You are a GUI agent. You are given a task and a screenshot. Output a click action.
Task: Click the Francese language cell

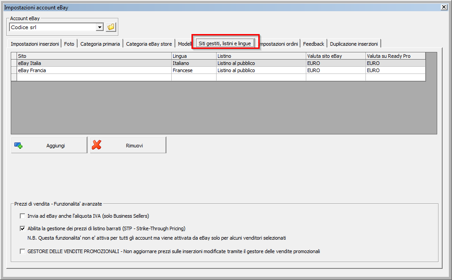tap(194, 70)
